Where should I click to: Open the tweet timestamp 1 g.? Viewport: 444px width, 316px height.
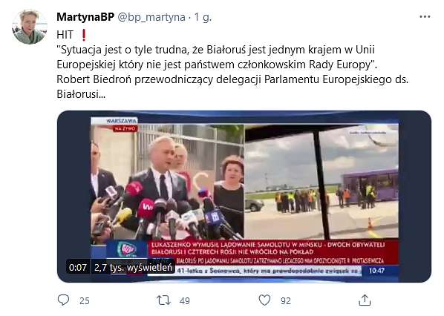[x=203, y=17]
